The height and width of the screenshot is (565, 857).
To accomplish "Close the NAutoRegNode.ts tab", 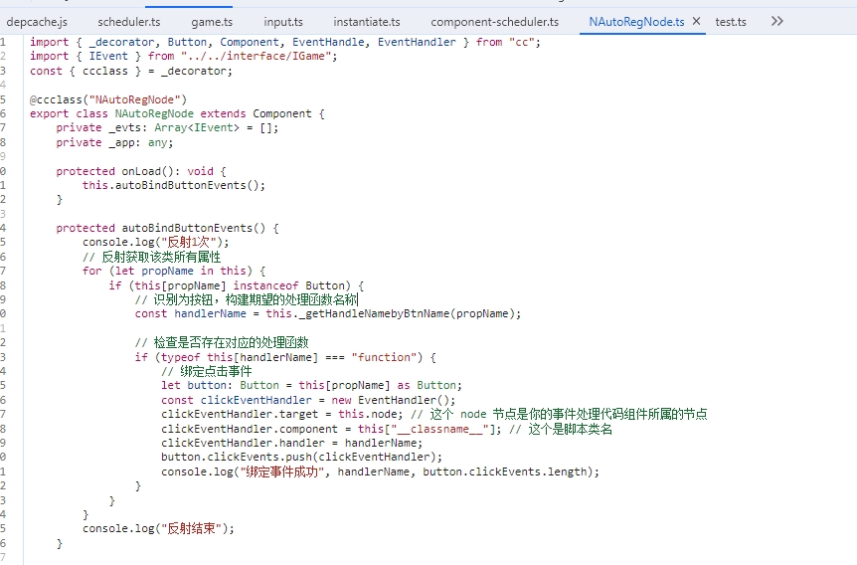I will [x=696, y=21].
